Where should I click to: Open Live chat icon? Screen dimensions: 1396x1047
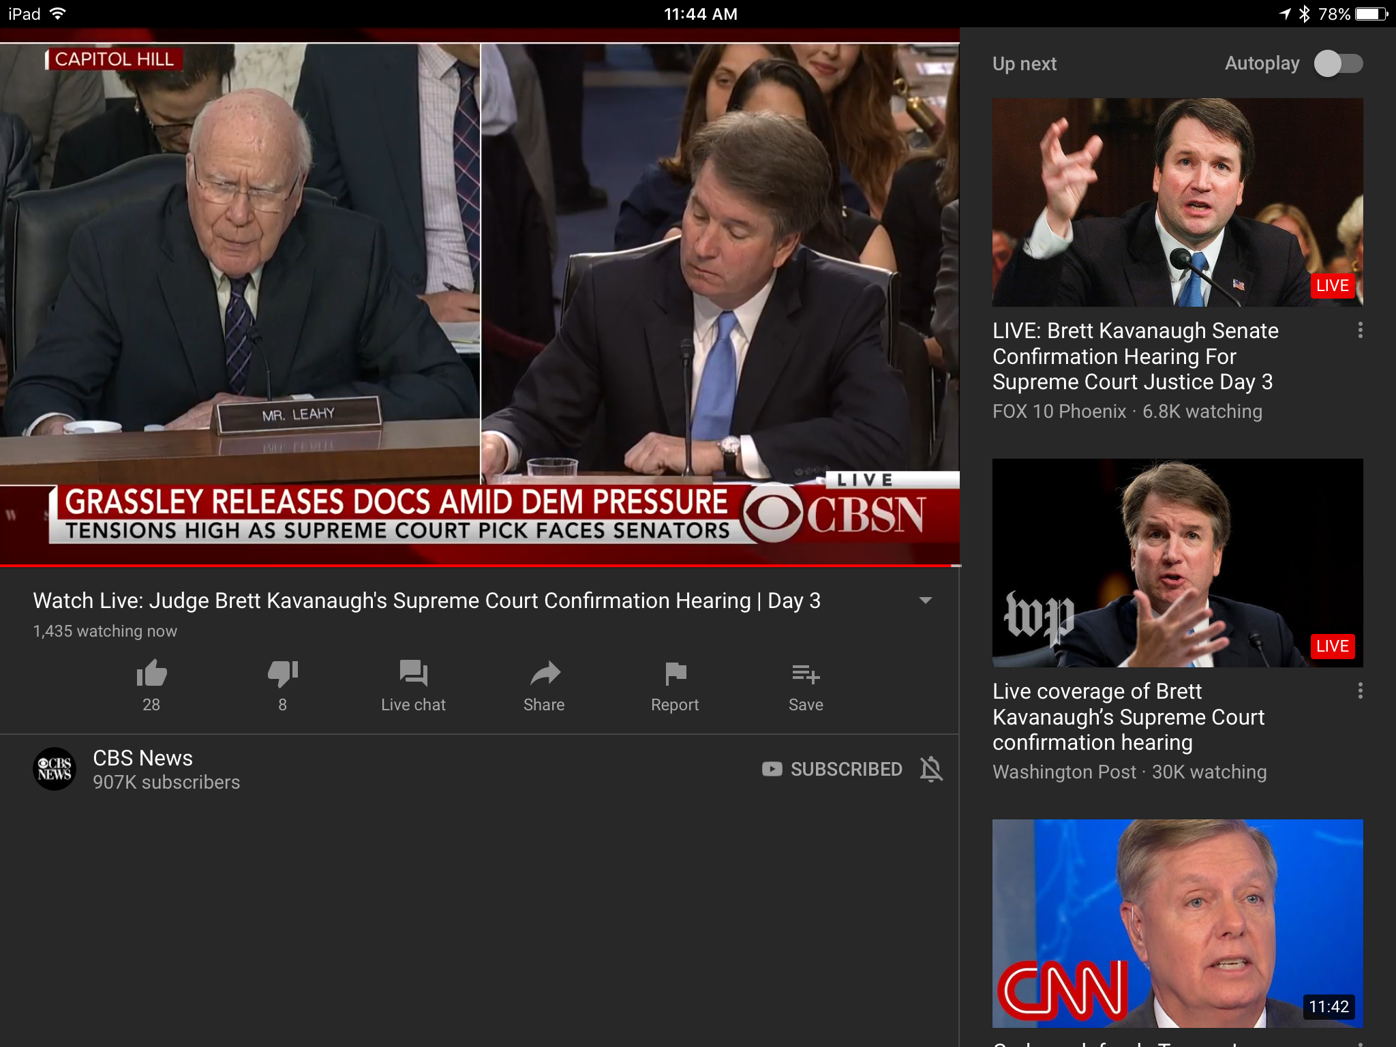[413, 673]
